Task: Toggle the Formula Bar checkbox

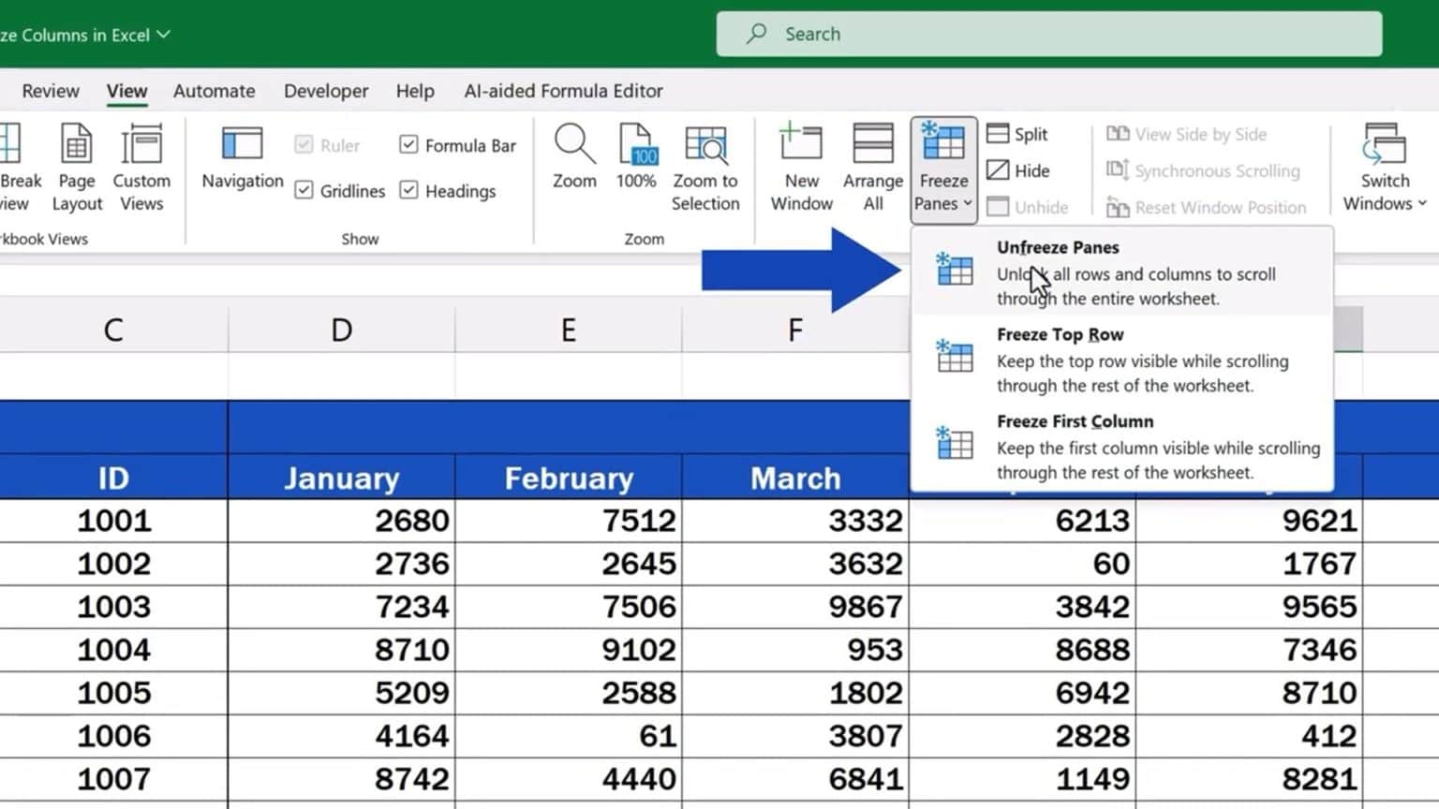Action: 409,144
